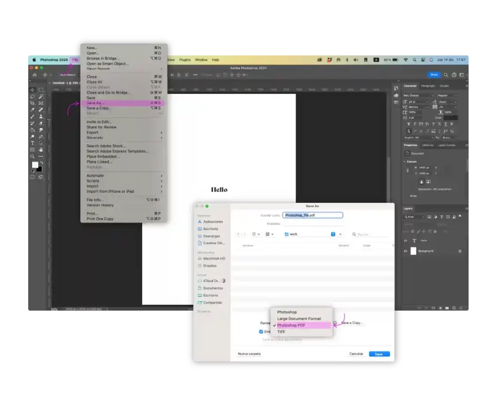Click macOS Spotlight search in menu bar
The width and height of the screenshot is (497, 414).
tap(414, 60)
